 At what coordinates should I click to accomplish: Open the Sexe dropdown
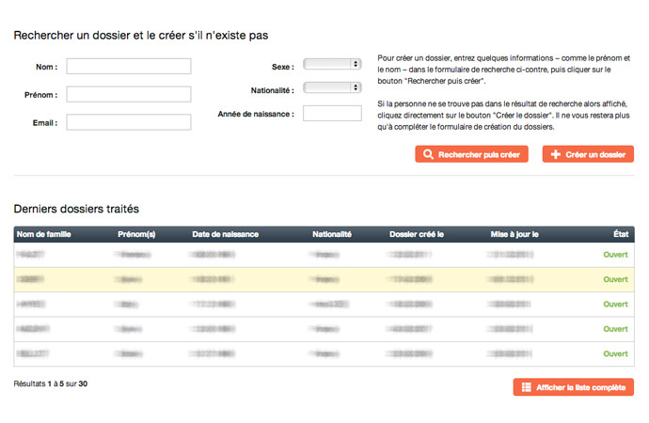(332, 64)
